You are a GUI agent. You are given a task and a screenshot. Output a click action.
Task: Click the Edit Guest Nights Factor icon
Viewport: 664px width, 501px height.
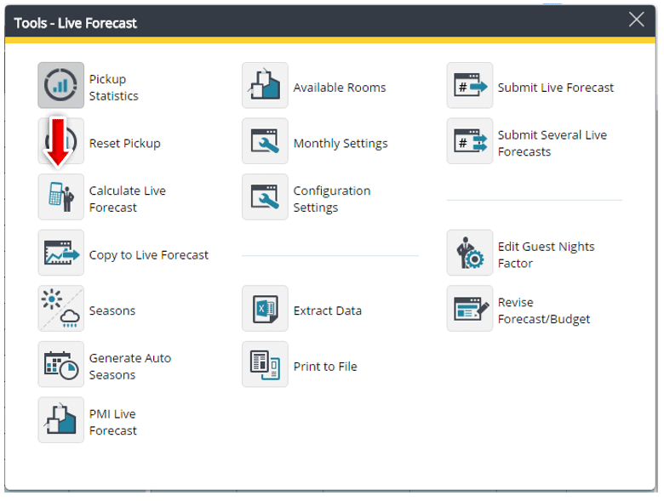click(x=470, y=253)
